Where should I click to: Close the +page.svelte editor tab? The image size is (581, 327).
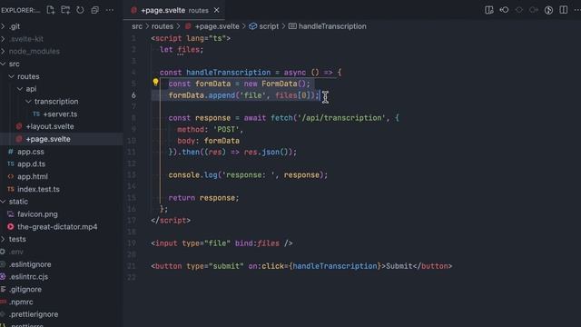coord(216,10)
